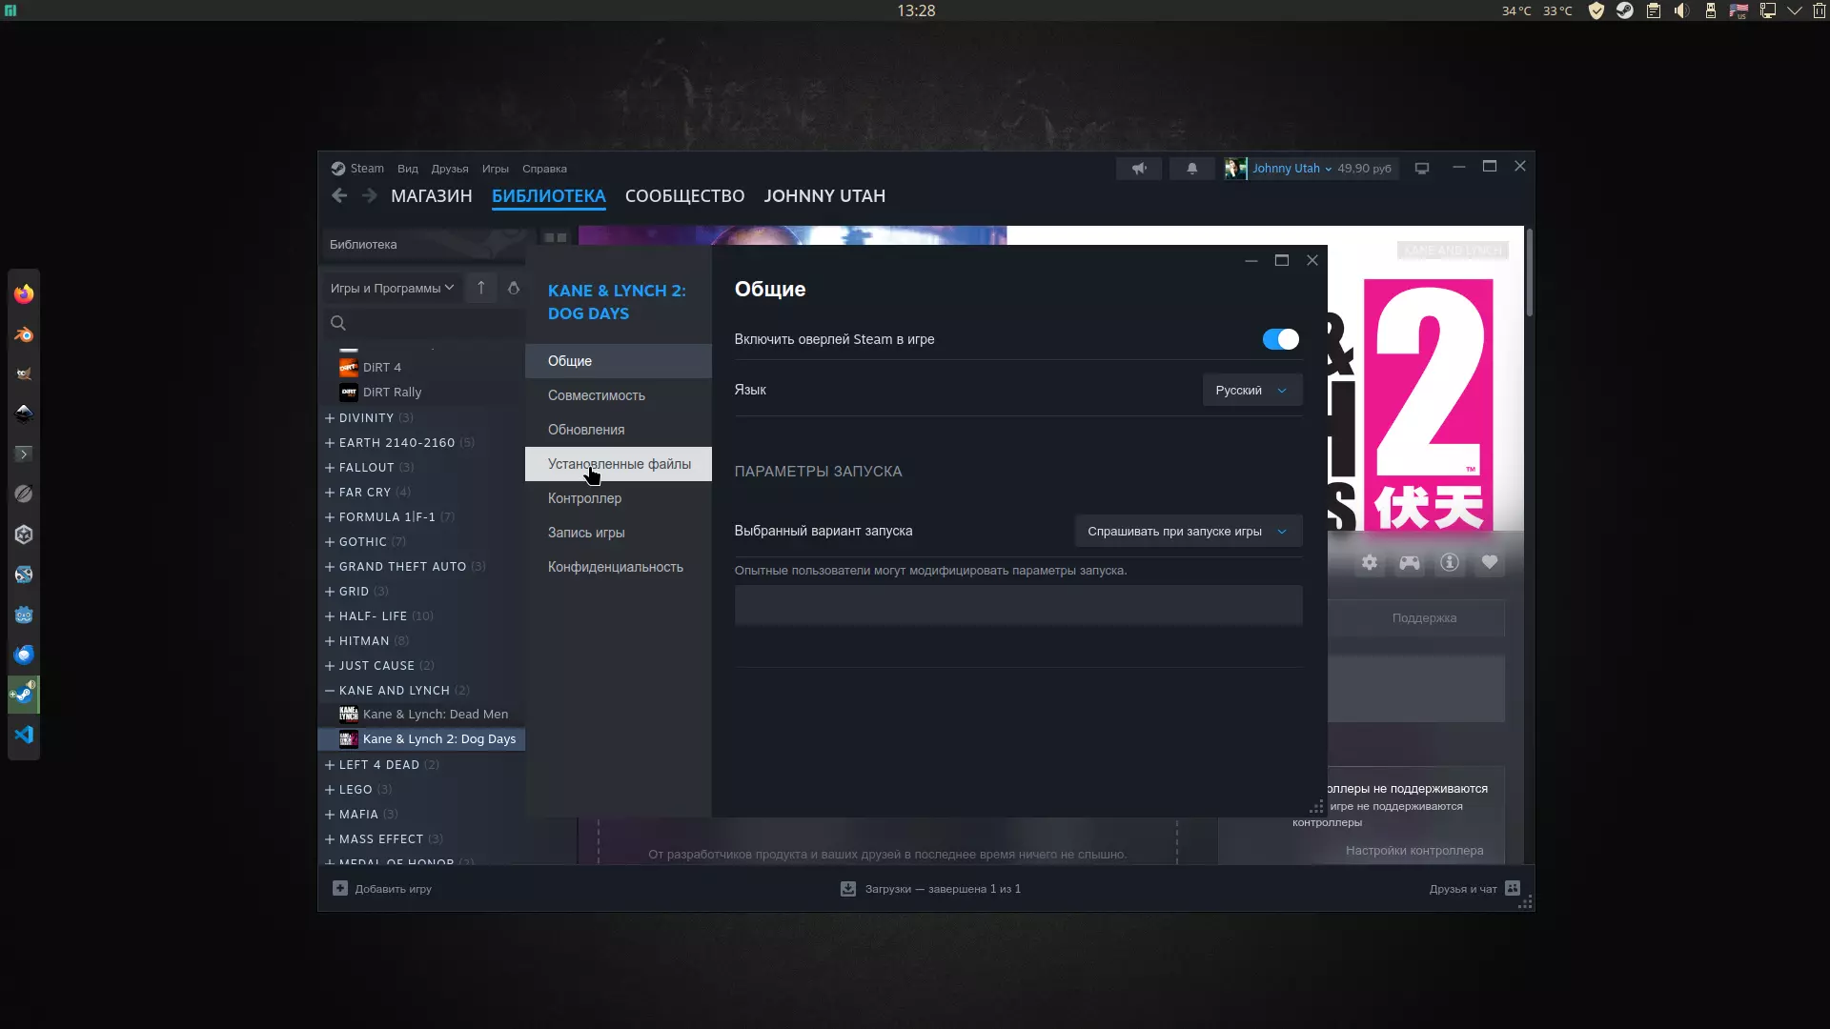Click the megaphone announcements icon
This screenshot has height=1029, width=1830.
click(x=1139, y=169)
